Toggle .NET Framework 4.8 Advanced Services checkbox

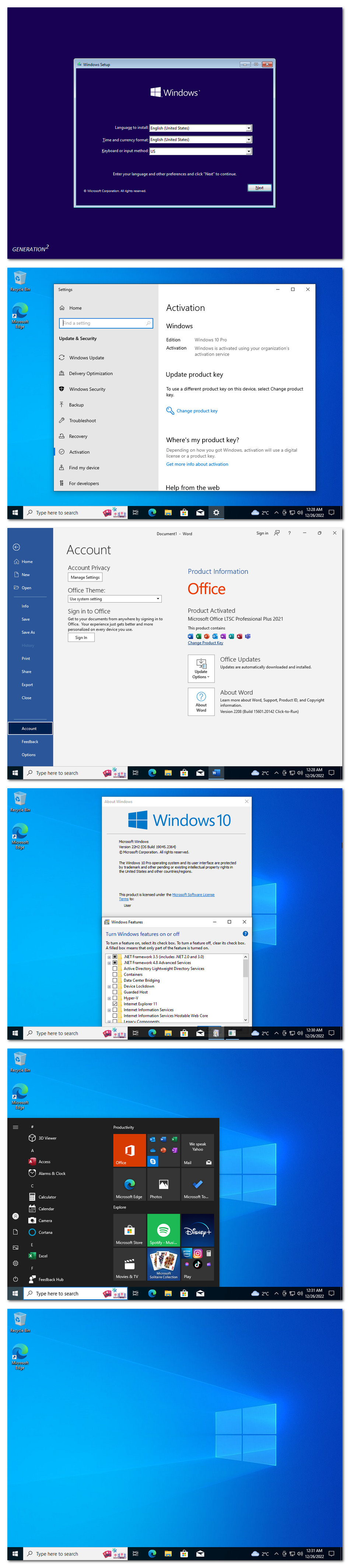[x=115, y=963]
